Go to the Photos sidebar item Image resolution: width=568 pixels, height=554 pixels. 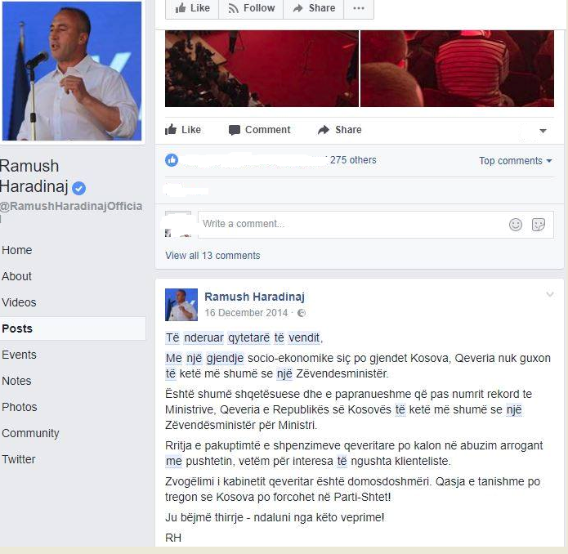click(19, 407)
